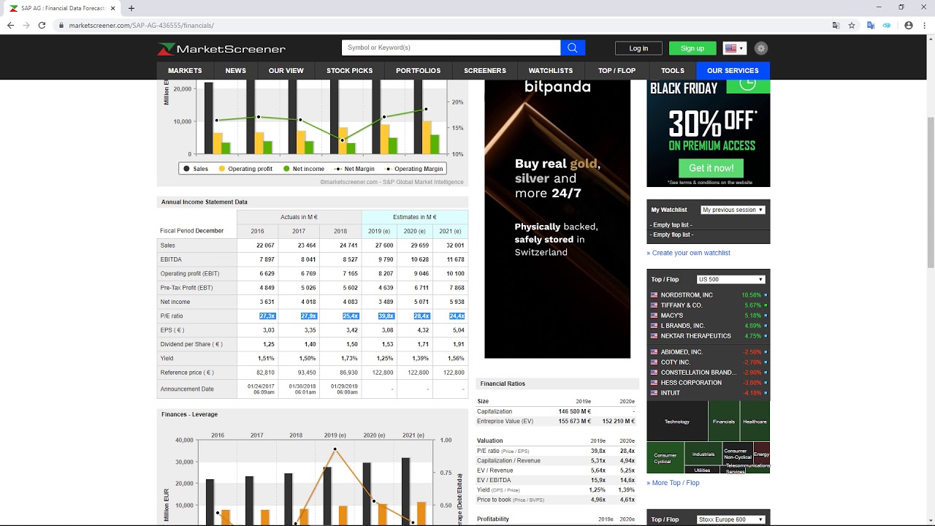Open COTY INC. stock link
The image size is (935, 526).
pyautogui.click(x=675, y=362)
